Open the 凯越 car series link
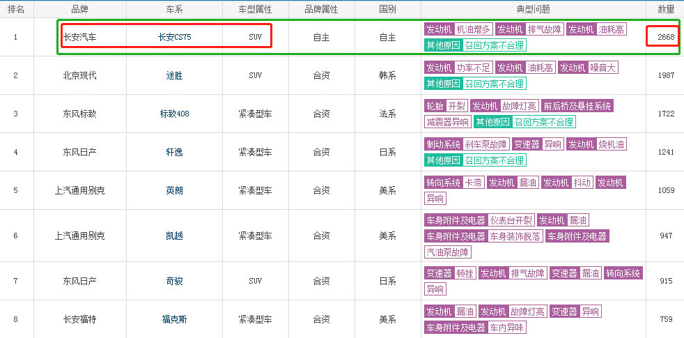Screen dimensions: 684x338 pyautogui.click(x=175, y=236)
